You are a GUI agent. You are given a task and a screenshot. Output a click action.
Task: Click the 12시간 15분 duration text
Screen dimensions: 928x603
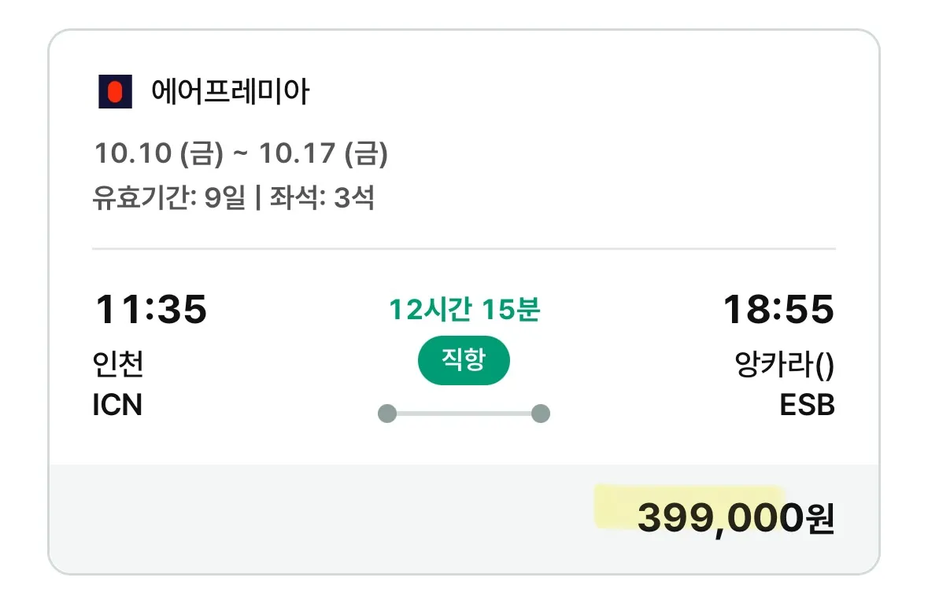point(464,310)
